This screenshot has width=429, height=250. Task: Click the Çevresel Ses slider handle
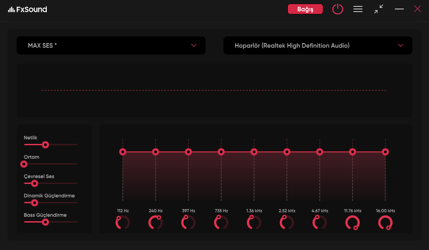click(x=35, y=183)
